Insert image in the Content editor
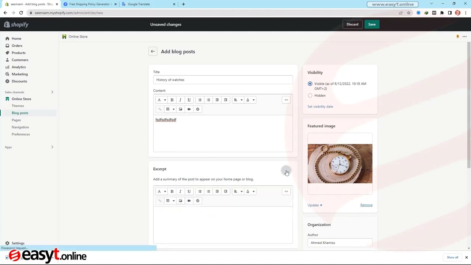 180,109
